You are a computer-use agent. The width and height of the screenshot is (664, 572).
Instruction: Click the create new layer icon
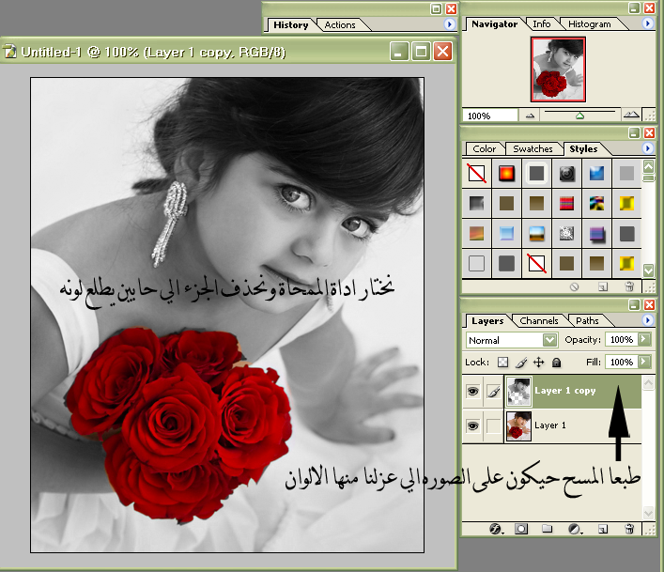pyautogui.click(x=603, y=530)
